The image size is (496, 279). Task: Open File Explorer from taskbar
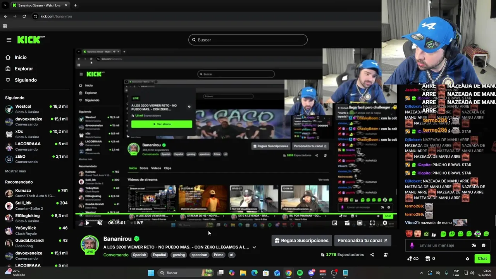coord(243,273)
